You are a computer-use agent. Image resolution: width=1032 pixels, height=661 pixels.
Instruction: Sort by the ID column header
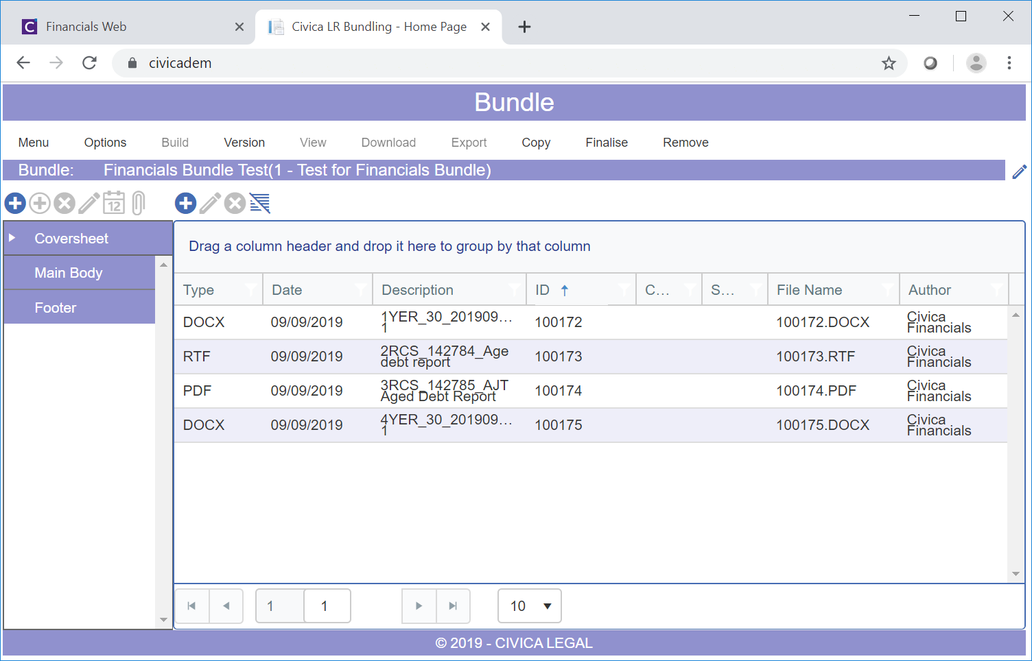coord(542,290)
